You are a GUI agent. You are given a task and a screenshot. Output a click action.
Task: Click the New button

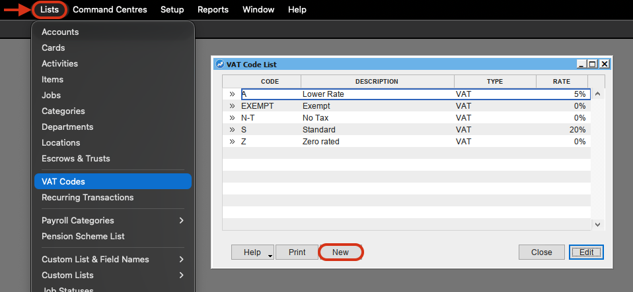[340, 252]
